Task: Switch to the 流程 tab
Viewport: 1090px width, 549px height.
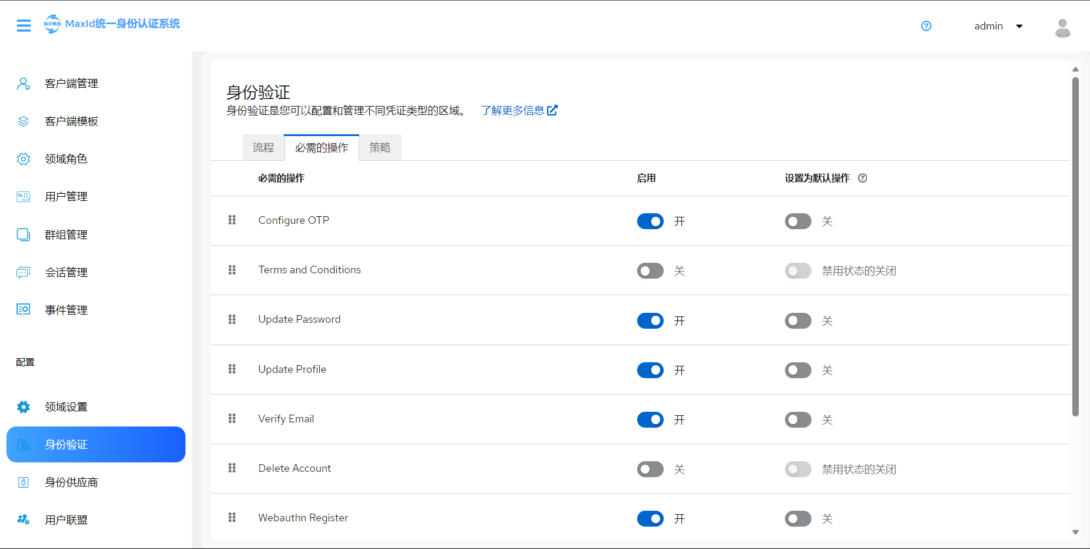Action: coord(263,148)
